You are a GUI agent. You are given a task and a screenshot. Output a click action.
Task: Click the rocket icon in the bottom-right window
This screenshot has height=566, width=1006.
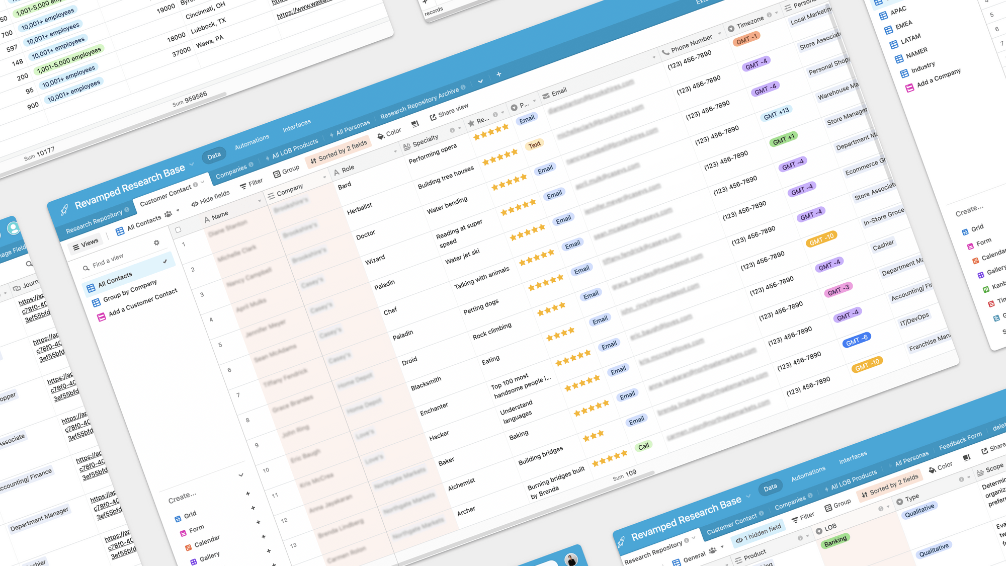click(621, 541)
